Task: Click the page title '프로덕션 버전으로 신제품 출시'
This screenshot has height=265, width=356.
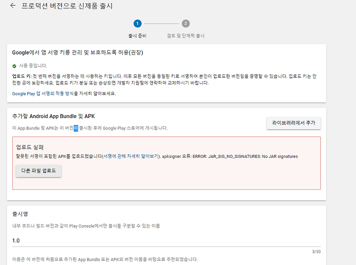Action: click(67, 6)
